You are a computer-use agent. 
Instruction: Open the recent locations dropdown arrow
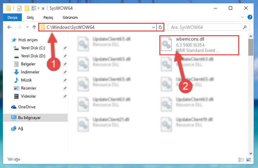click(x=27, y=27)
